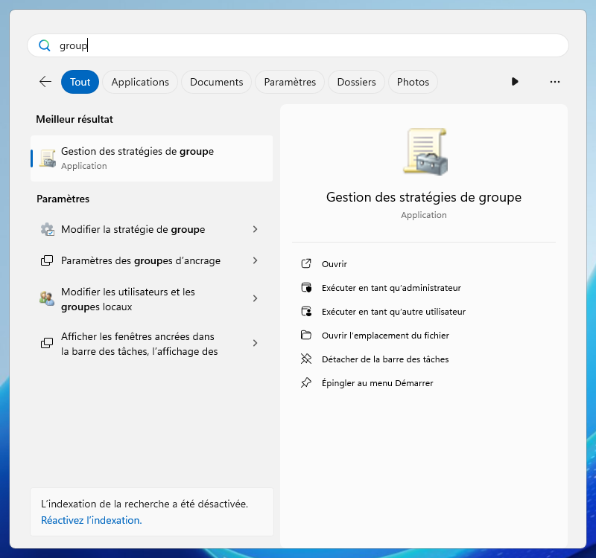The image size is (596, 558).
Task: Click the magnifier search icon
Action: [x=45, y=45]
